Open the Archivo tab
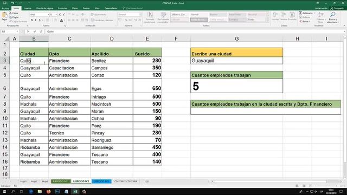 point(5,8)
